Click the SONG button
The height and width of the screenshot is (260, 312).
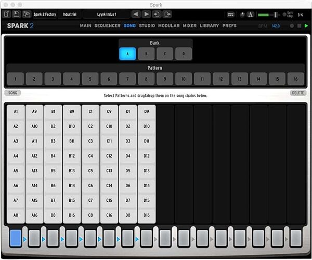coord(12,93)
